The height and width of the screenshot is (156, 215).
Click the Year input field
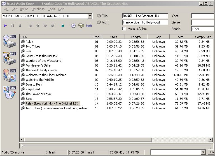(203, 16)
